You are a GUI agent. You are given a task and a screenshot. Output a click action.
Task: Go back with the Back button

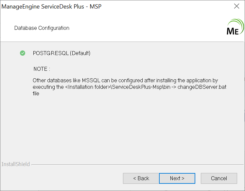pos(141,178)
